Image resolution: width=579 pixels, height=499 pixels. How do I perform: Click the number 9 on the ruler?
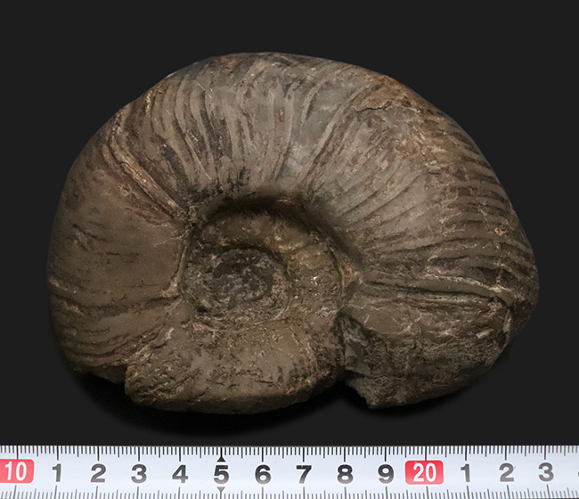385,472
